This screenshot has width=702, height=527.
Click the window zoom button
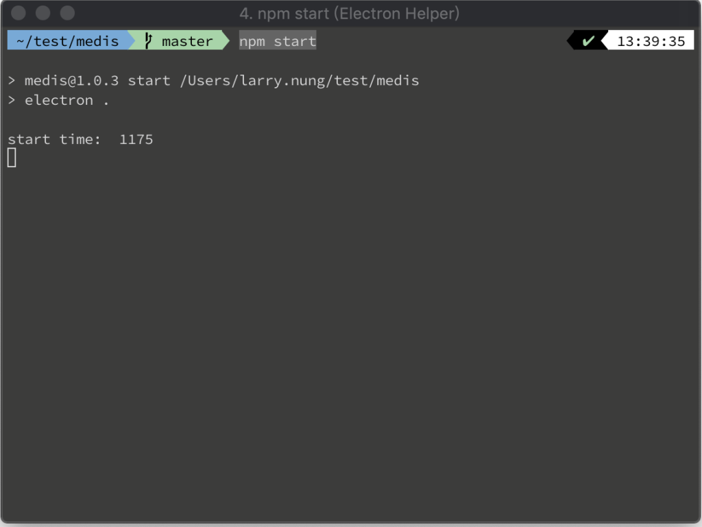(68, 13)
